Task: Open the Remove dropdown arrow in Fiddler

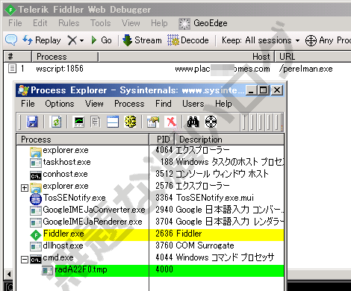Action: pyautogui.click(x=81, y=40)
